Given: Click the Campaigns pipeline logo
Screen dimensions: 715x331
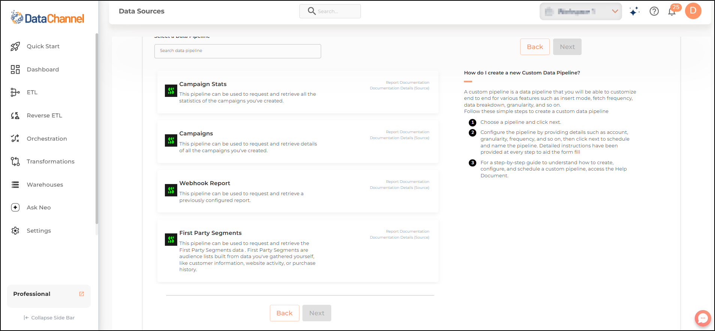Looking at the screenshot, I should (171, 141).
